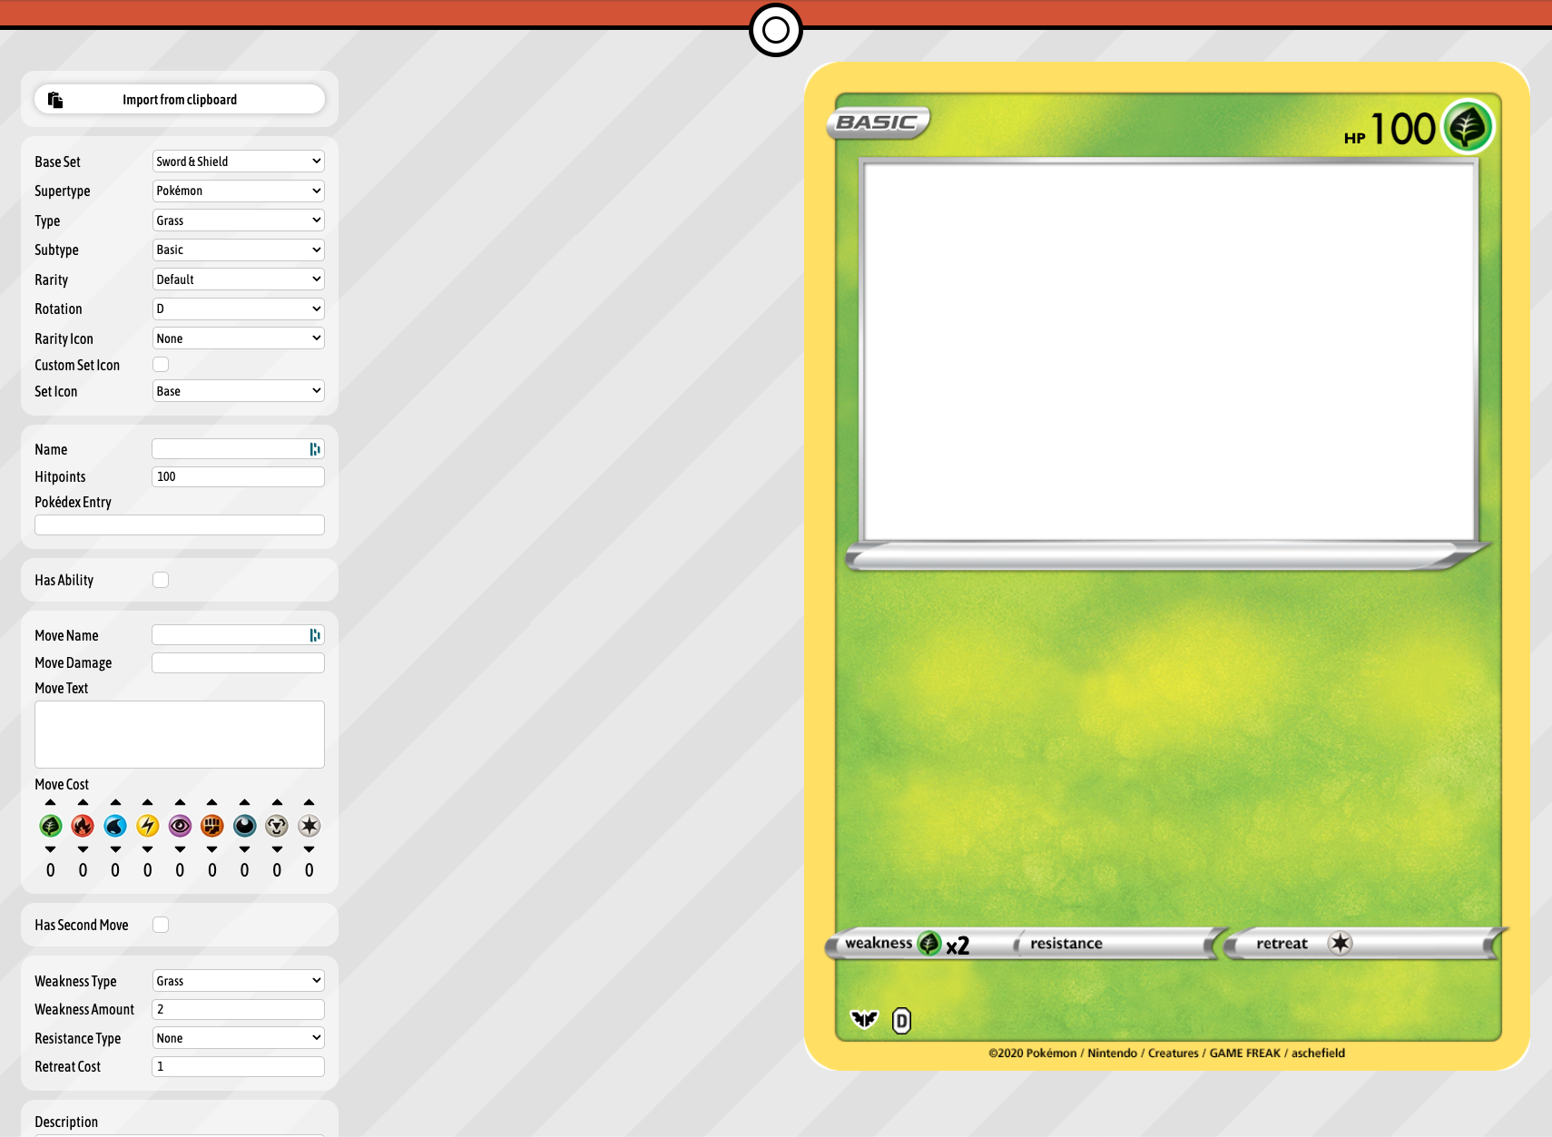Decrease Fighting energy cost with down arrow
1552x1137 pixels.
pyautogui.click(x=212, y=849)
